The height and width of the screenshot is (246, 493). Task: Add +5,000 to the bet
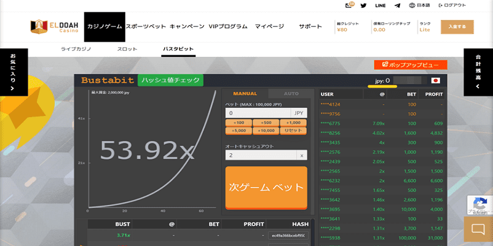point(239,131)
